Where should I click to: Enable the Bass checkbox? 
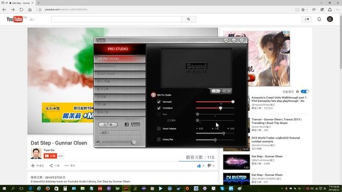pos(159,114)
